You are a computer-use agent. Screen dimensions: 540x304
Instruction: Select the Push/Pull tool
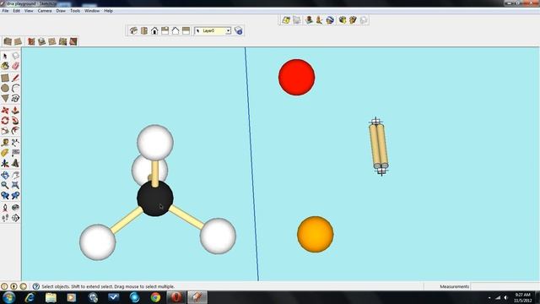pyautogui.click(x=15, y=111)
